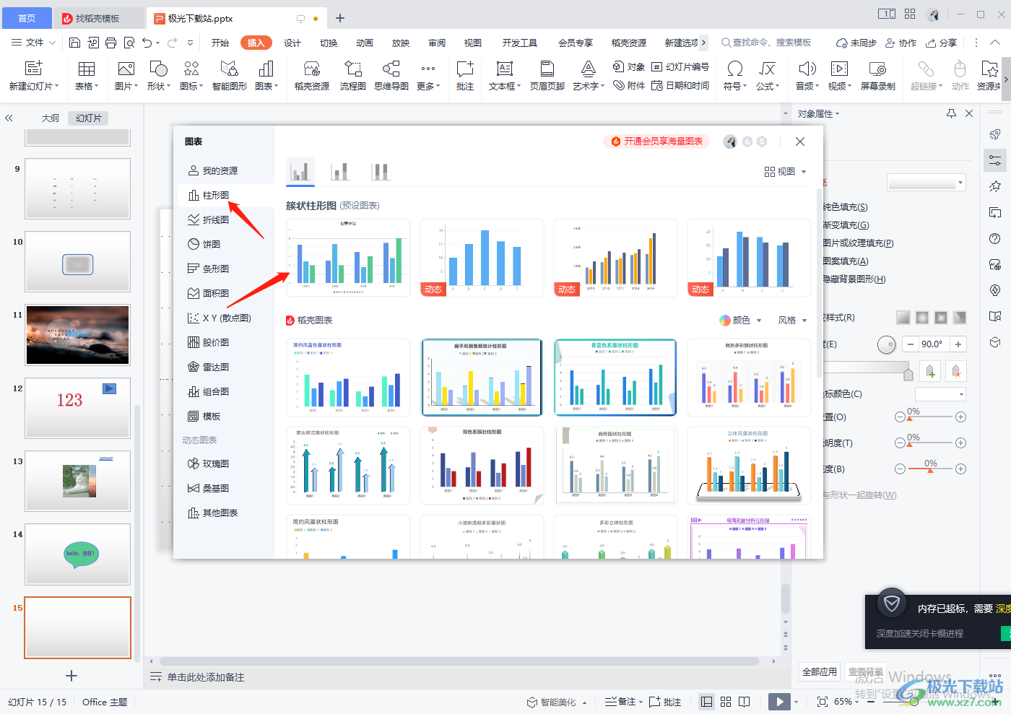Click the Share (分享) button

(x=942, y=43)
